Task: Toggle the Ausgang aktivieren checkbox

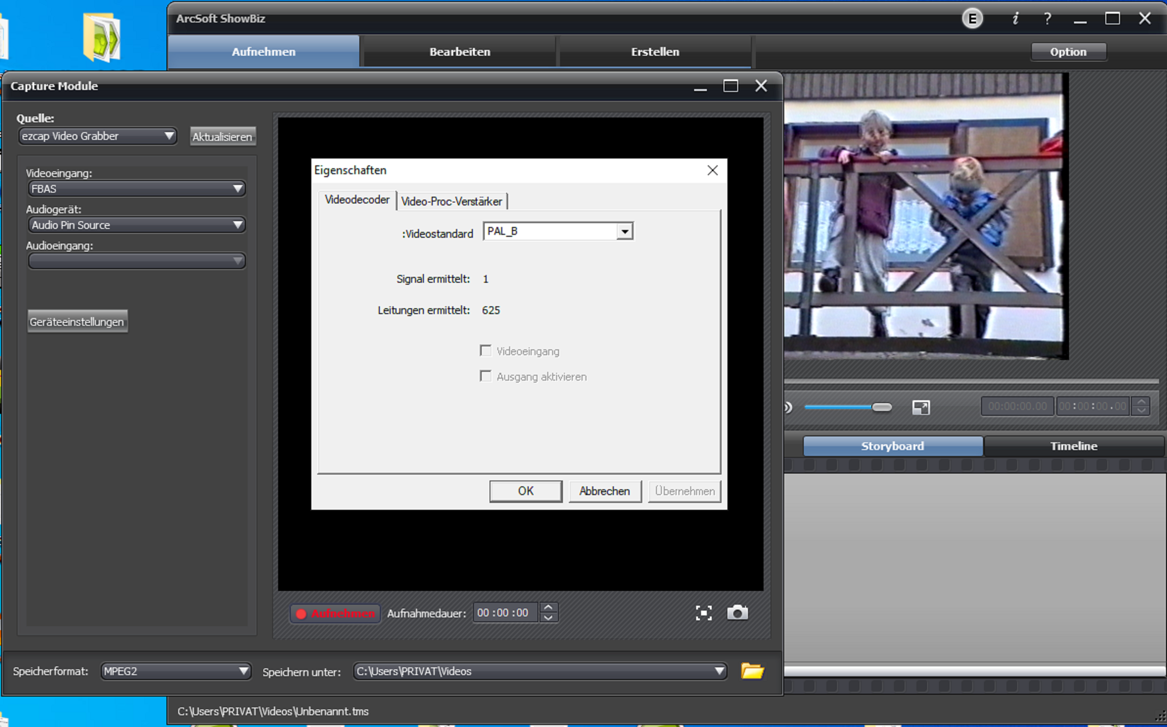Action: (486, 376)
